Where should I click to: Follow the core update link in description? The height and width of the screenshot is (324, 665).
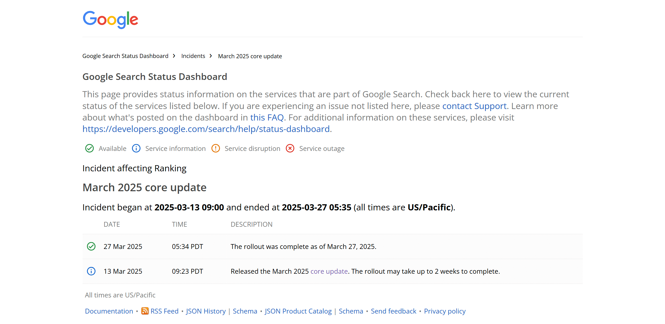[x=329, y=271]
